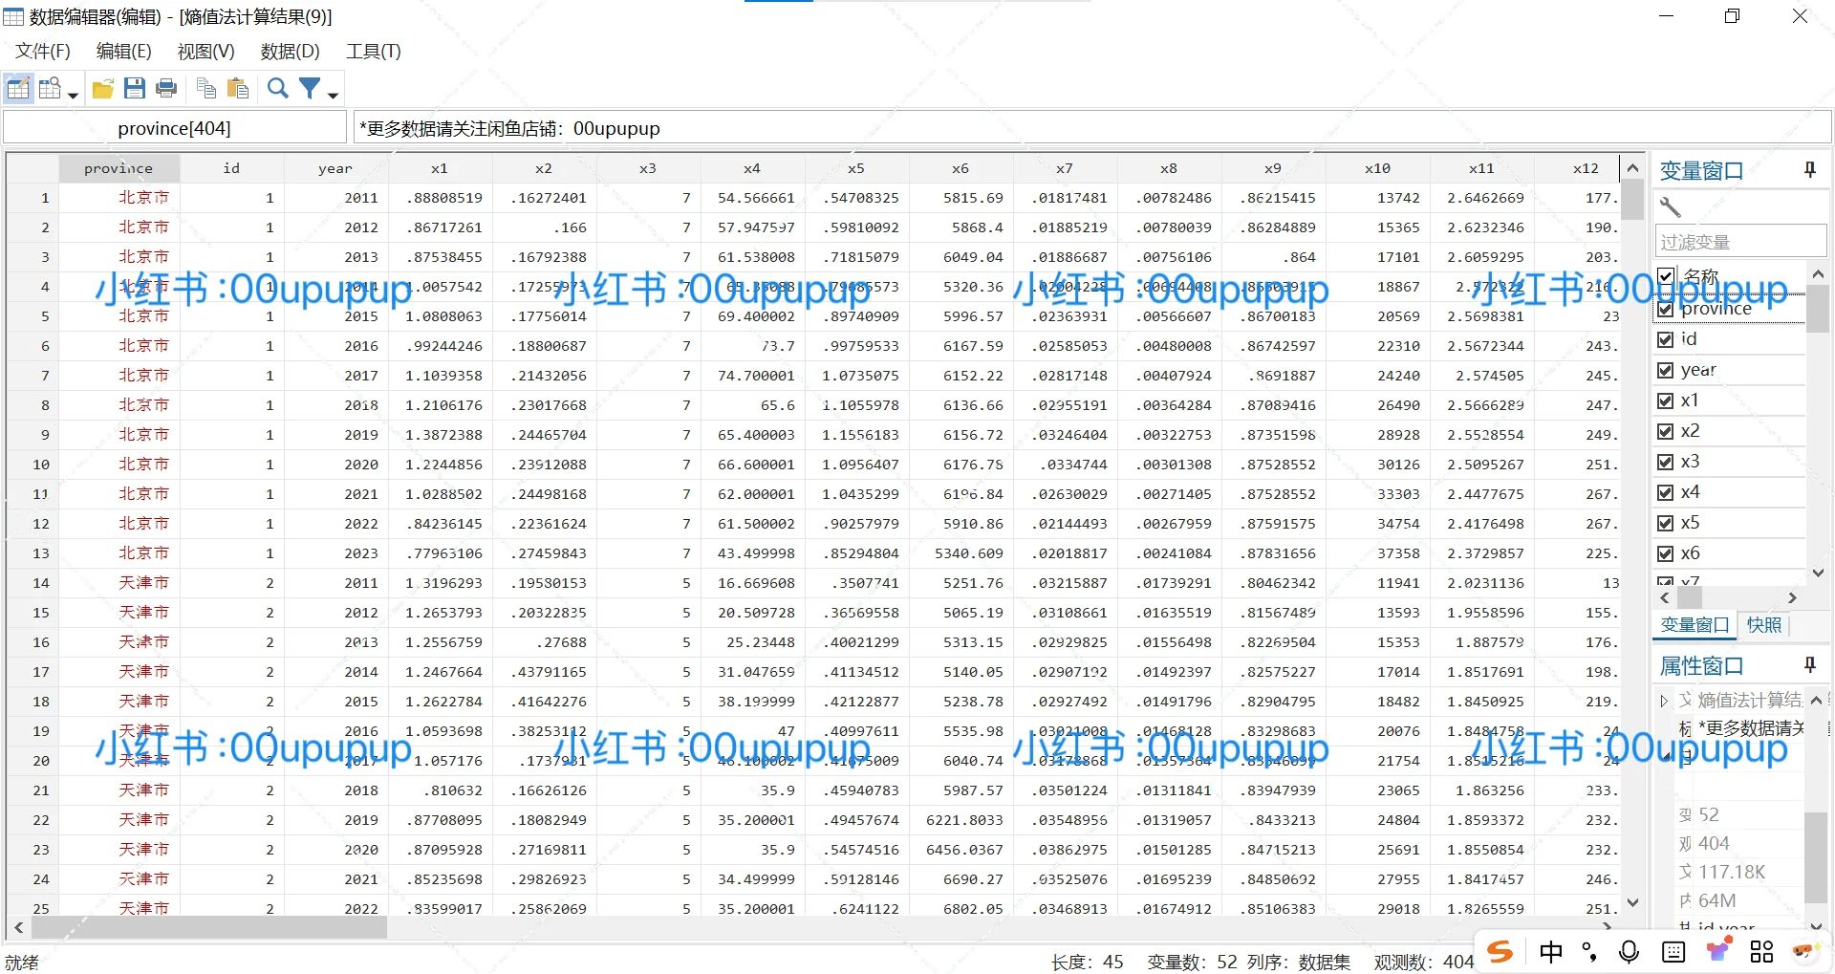Open the 文件(F) menu

pyautogui.click(x=43, y=52)
